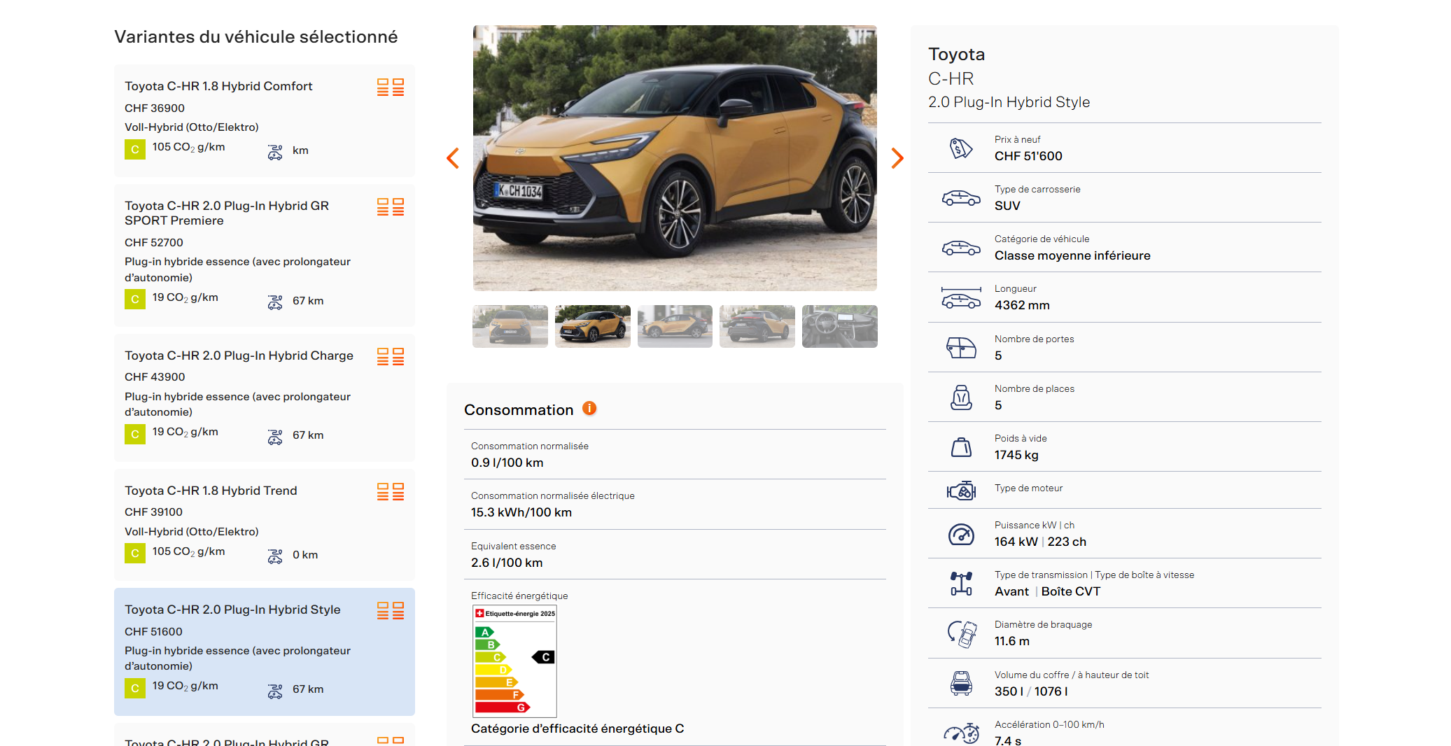The image size is (1451, 746).
Task: Click energy class C badge in GR SPORT Premiere card
Action: 135,300
